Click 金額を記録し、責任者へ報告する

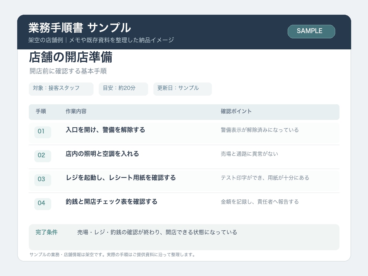coord(260,202)
